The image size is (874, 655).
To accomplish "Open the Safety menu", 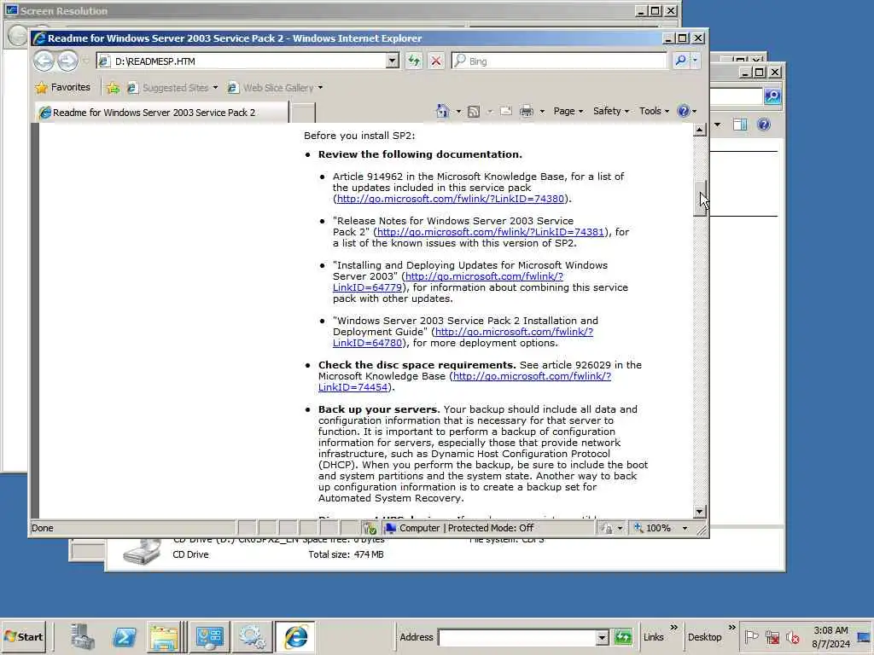I will point(611,111).
